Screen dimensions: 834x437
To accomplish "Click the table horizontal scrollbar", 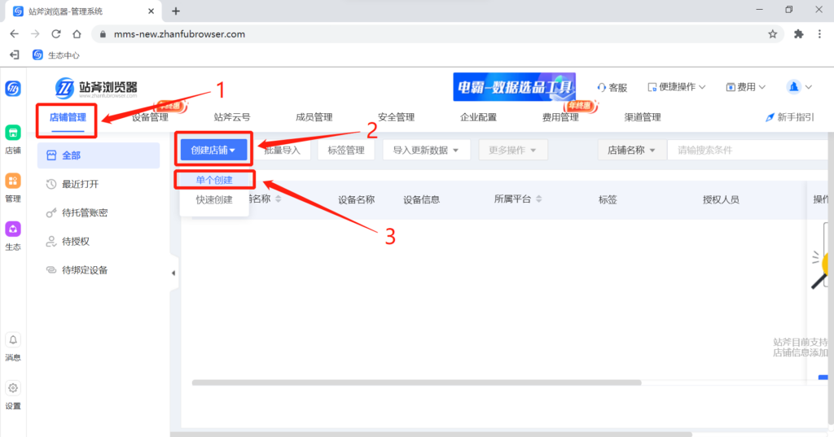I will click(416, 382).
